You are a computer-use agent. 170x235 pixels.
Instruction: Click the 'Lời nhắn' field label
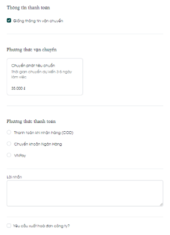(14, 177)
